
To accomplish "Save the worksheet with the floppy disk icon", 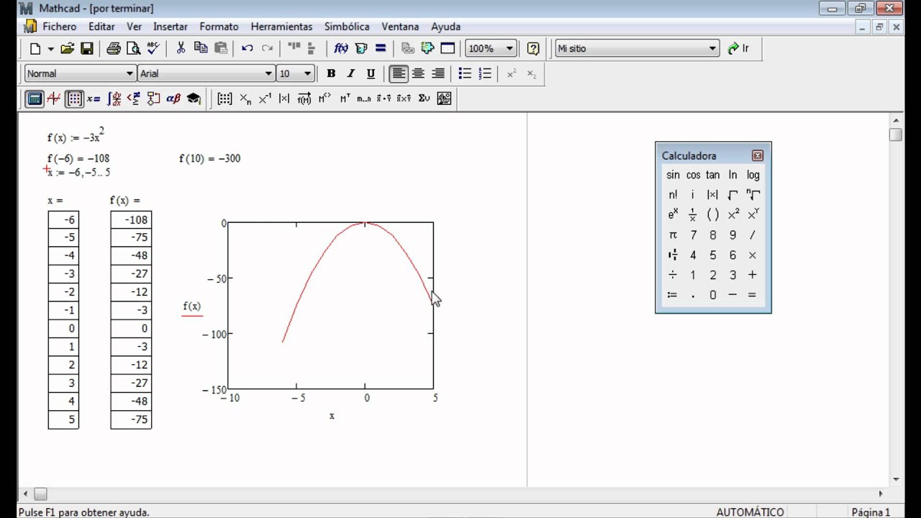I will [x=86, y=49].
